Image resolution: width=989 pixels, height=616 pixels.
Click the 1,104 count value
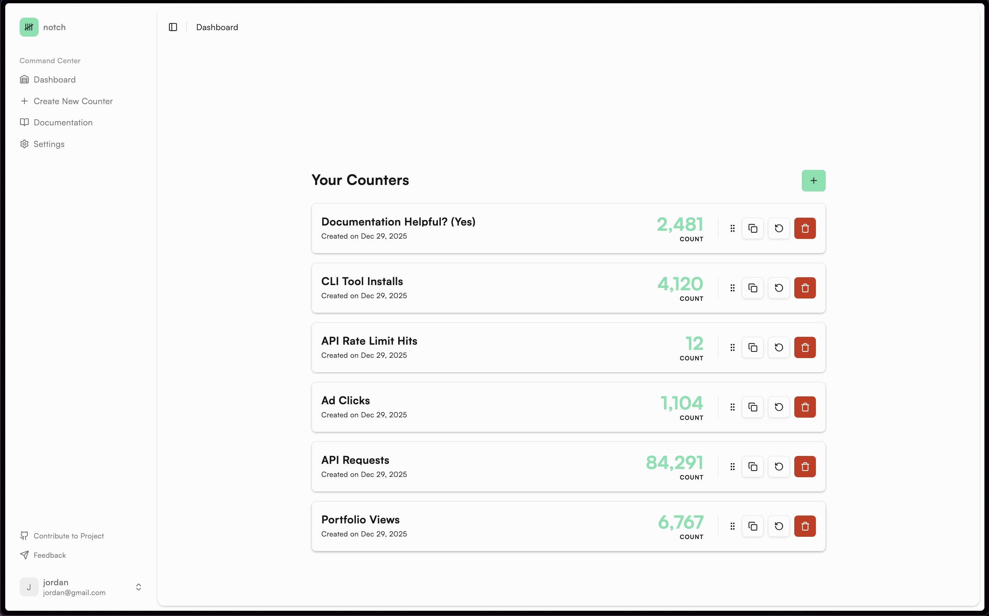(x=681, y=403)
